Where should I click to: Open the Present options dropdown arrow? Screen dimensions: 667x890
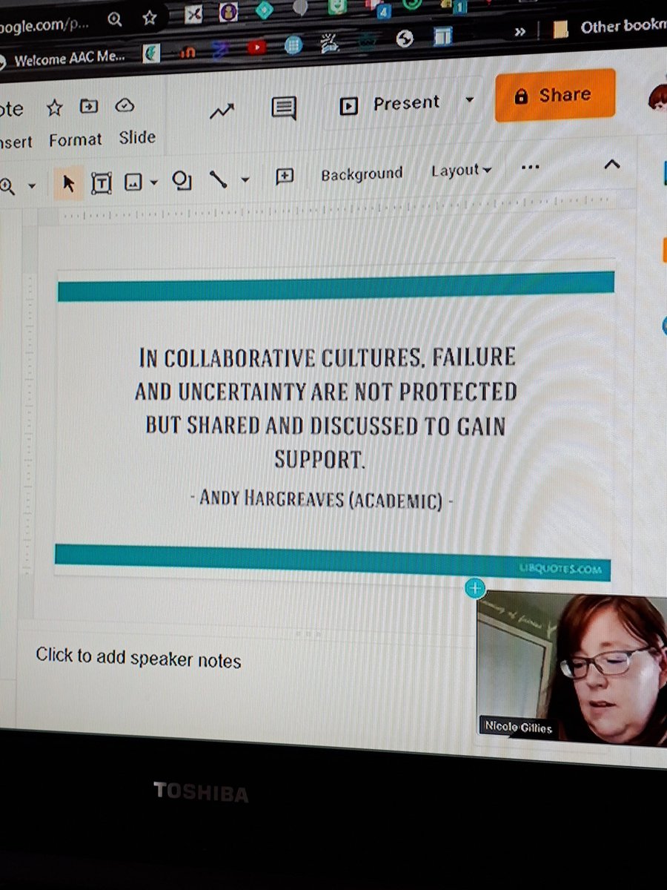click(469, 100)
